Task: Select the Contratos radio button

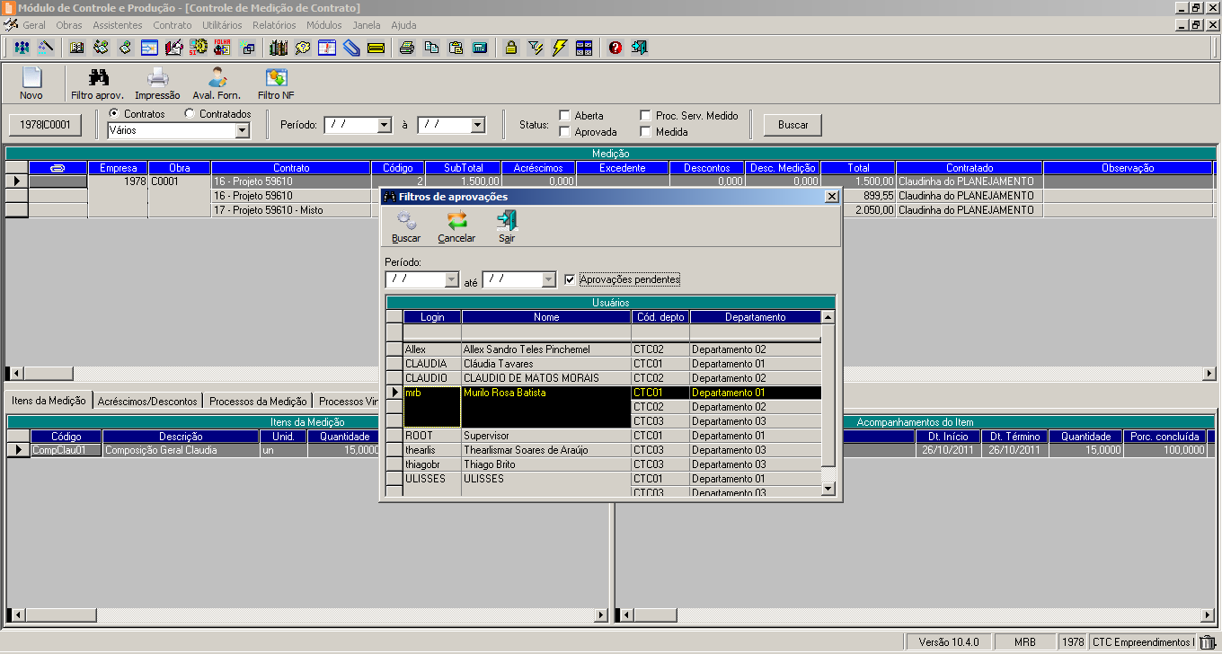Action: (114, 114)
